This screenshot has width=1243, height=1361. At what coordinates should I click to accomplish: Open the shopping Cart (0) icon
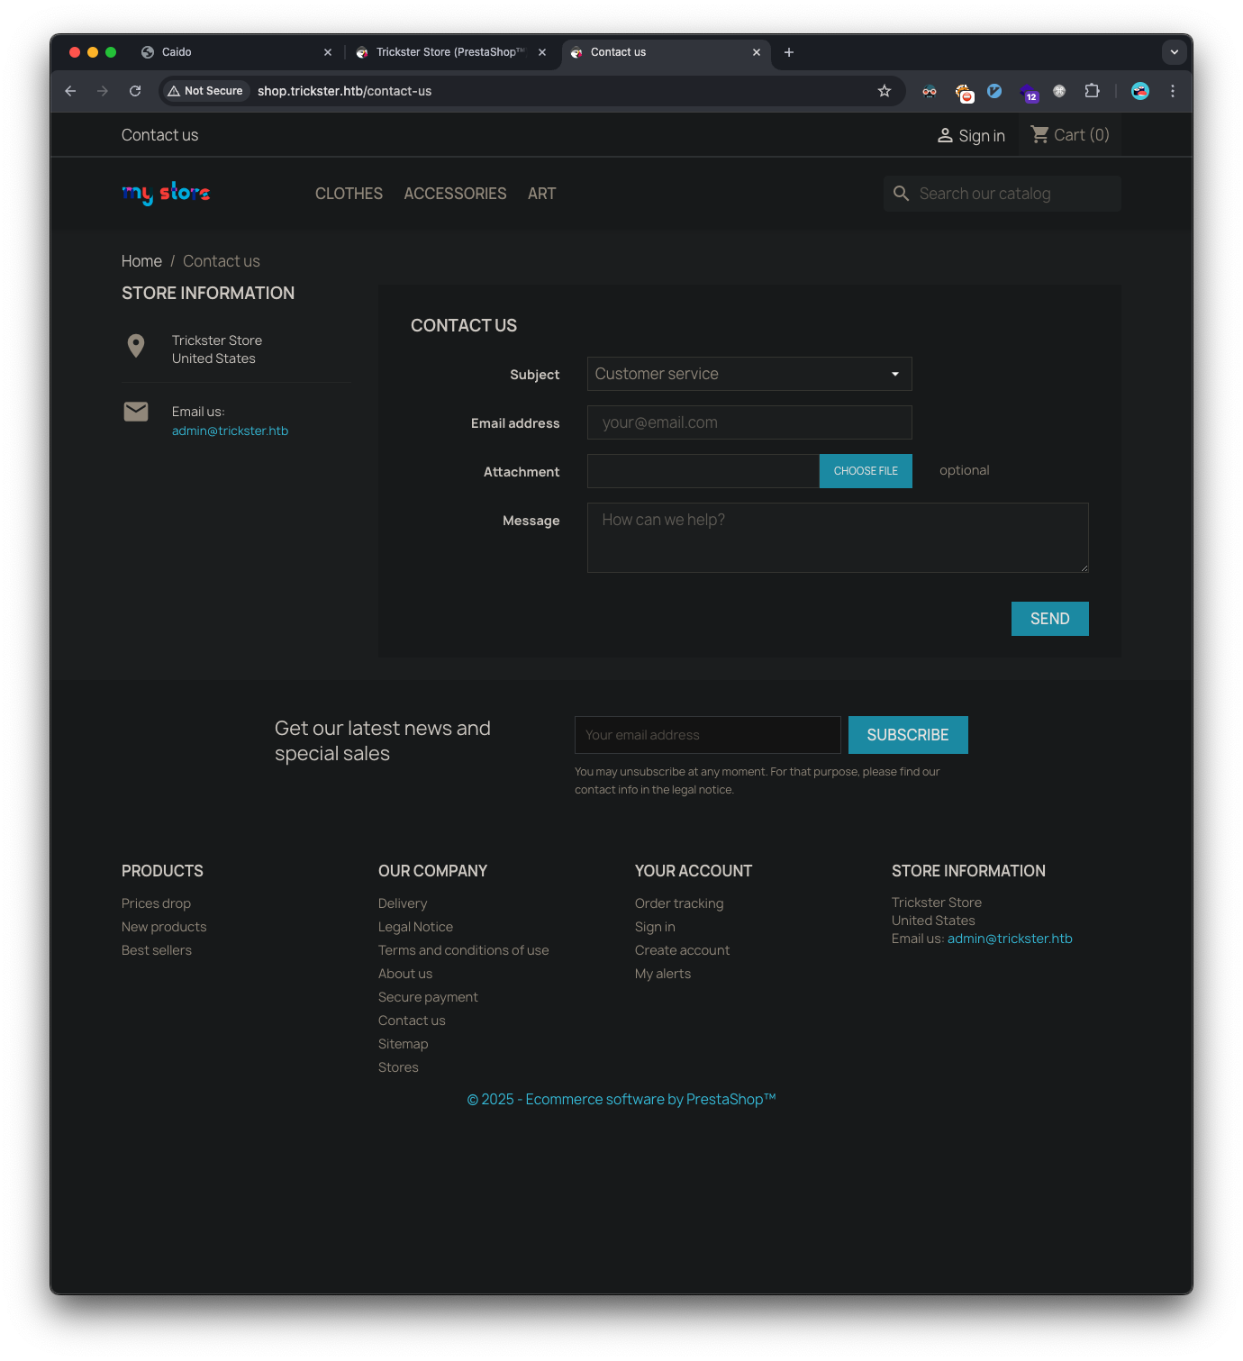(1039, 135)
